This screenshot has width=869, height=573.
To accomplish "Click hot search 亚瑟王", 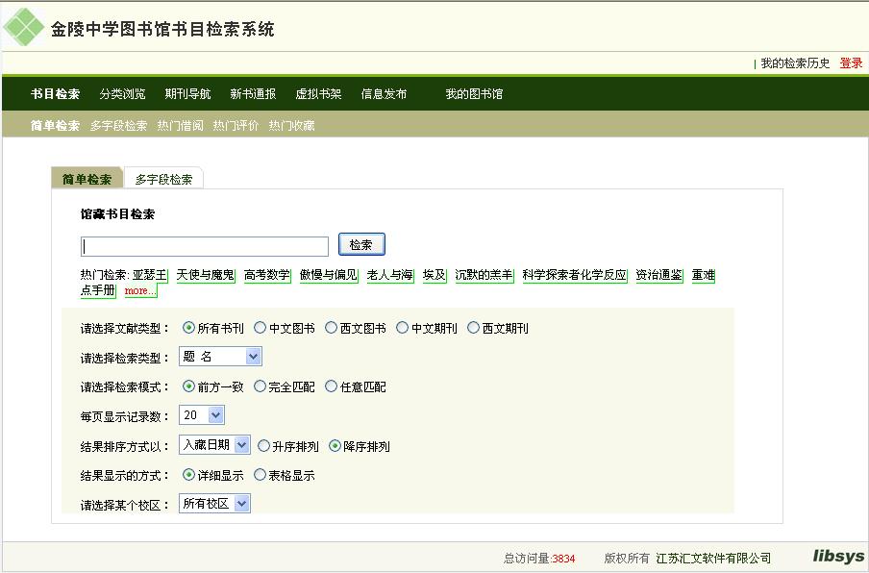I will coord(150,275).
